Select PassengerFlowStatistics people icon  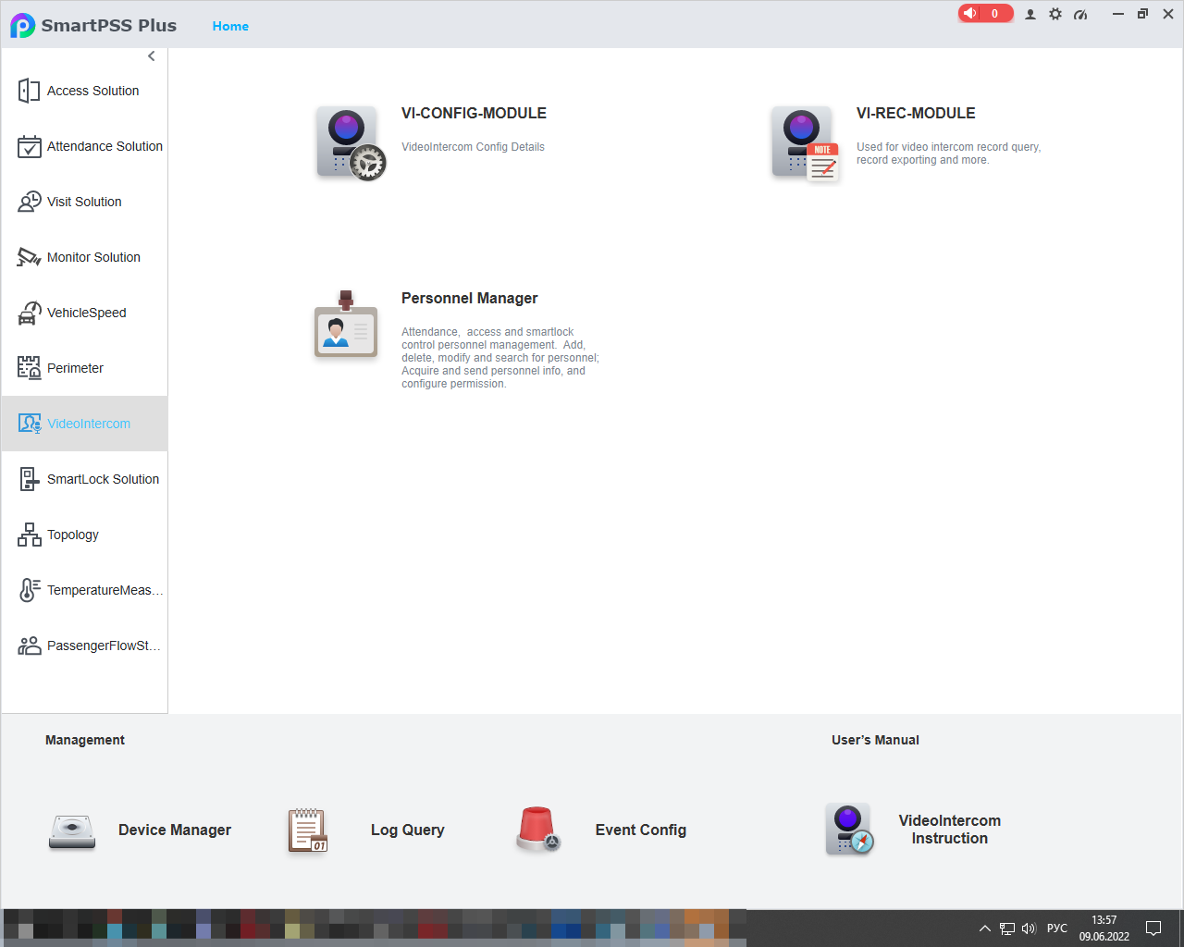click(29, 646)
